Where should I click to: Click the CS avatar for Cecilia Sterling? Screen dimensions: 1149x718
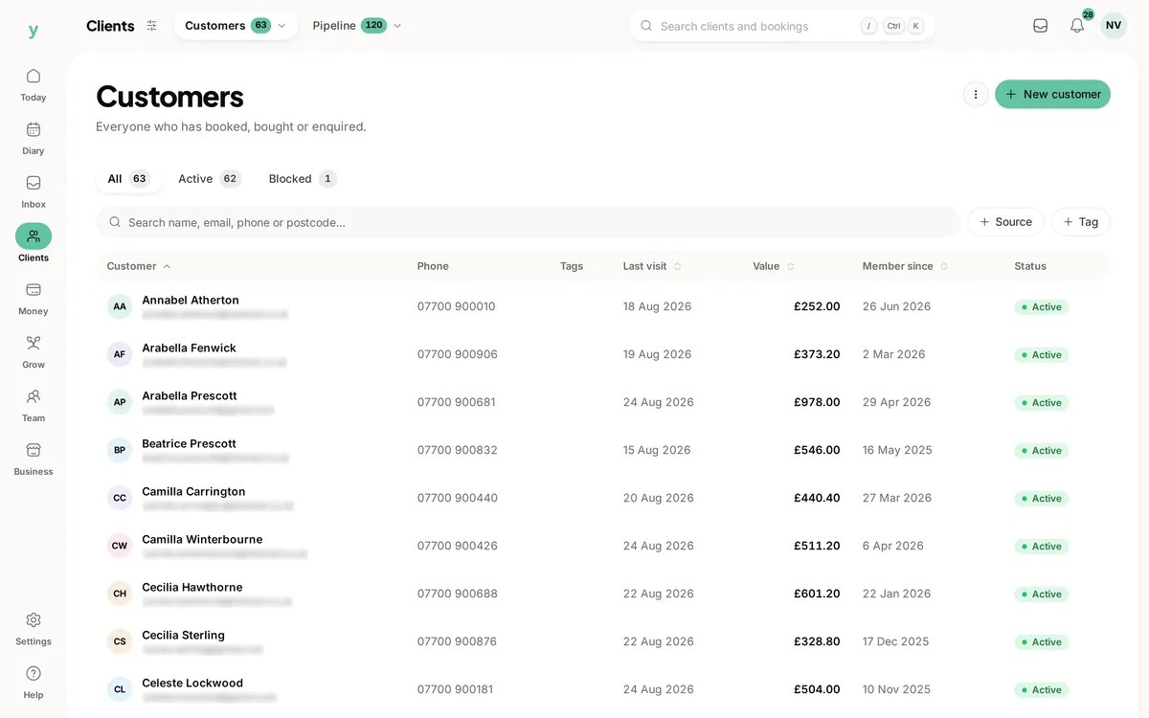click(x=120, y=641)
